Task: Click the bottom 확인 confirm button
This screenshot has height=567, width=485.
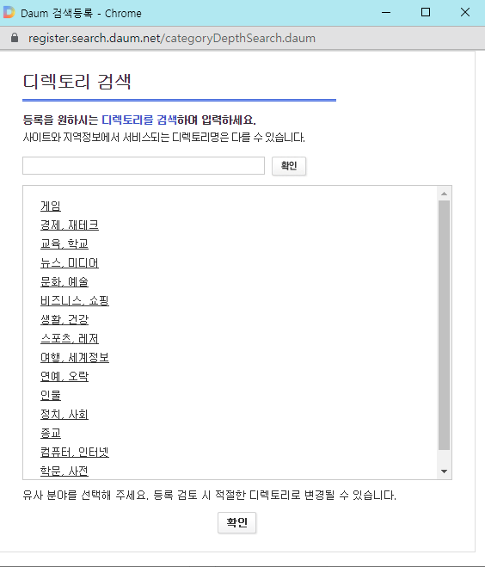Action: (236, 522)
